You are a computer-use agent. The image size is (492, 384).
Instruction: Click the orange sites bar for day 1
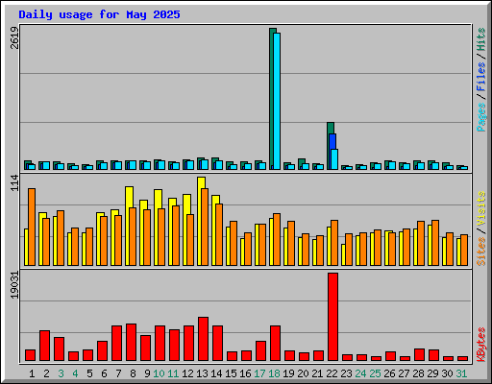pyautogui.click(x=32, y=227)
